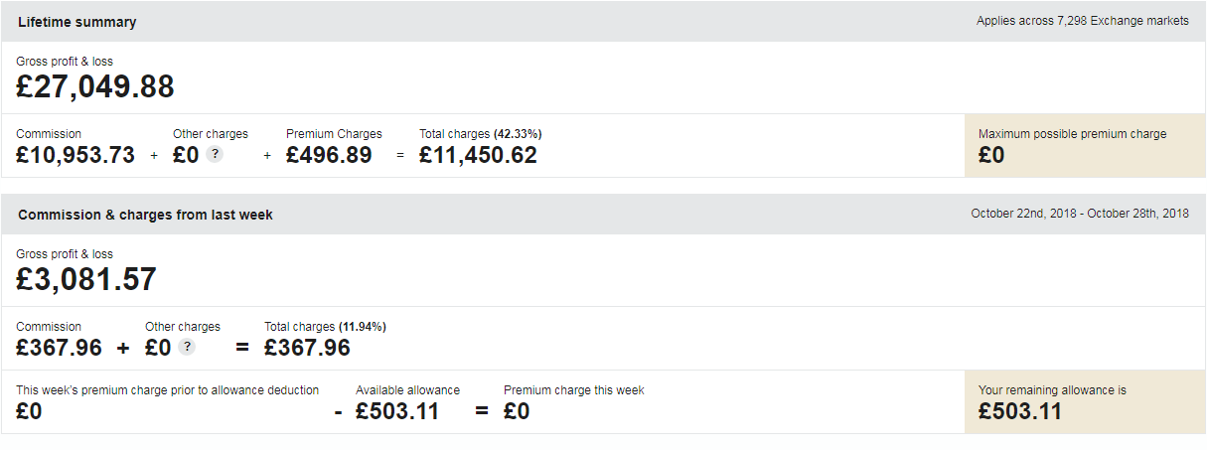Click the 'Total charges (42.33%)' label
This screenshot has width=1207, height=450.
click(x=480, y=134)
